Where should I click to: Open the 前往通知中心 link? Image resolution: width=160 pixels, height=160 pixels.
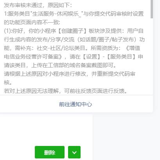76,104
